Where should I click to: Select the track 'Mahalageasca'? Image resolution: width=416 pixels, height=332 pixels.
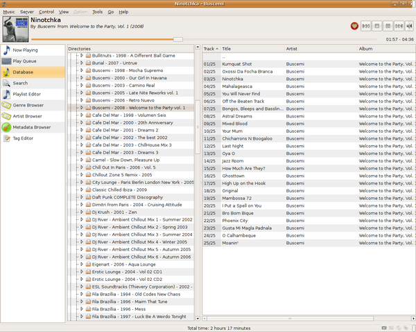click(309, 86)
